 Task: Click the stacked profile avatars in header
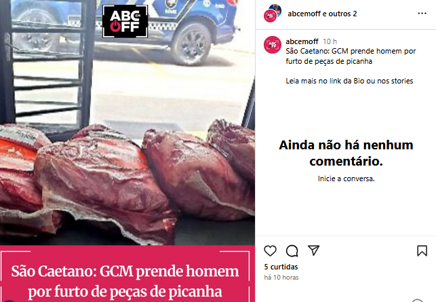pos(272,13)
